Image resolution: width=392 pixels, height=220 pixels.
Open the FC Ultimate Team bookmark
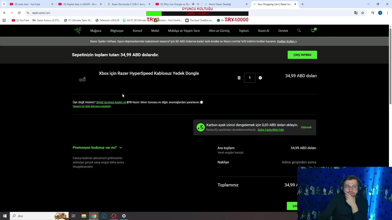tap(78, 20)
